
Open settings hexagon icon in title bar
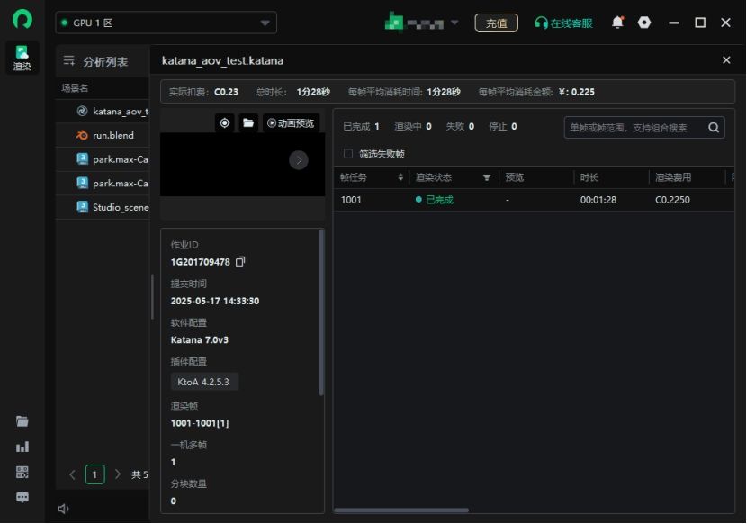[644, 23]
